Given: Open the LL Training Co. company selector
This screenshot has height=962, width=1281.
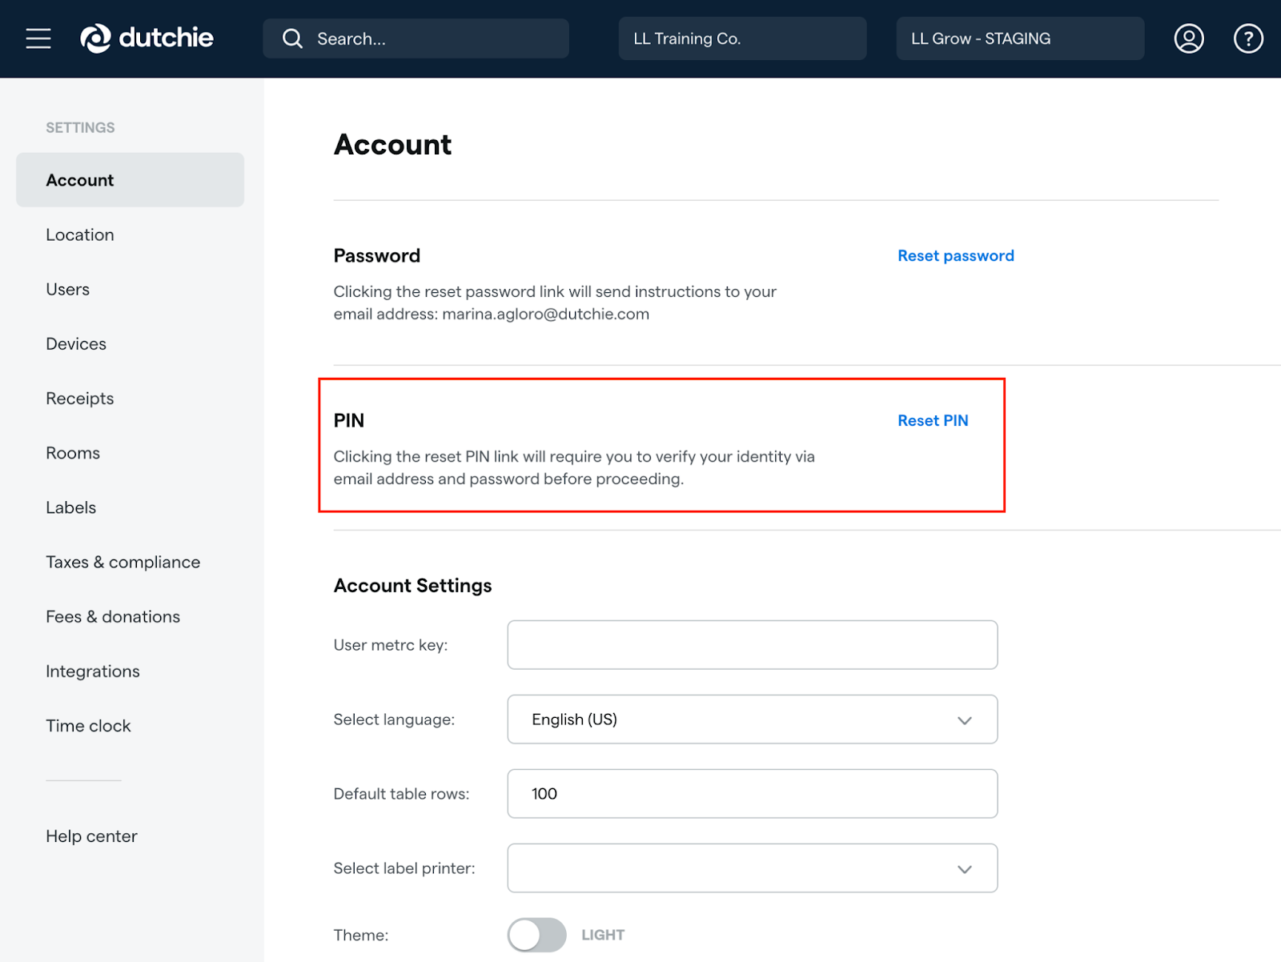Looking at the screenshot, I should click(741, 38).
